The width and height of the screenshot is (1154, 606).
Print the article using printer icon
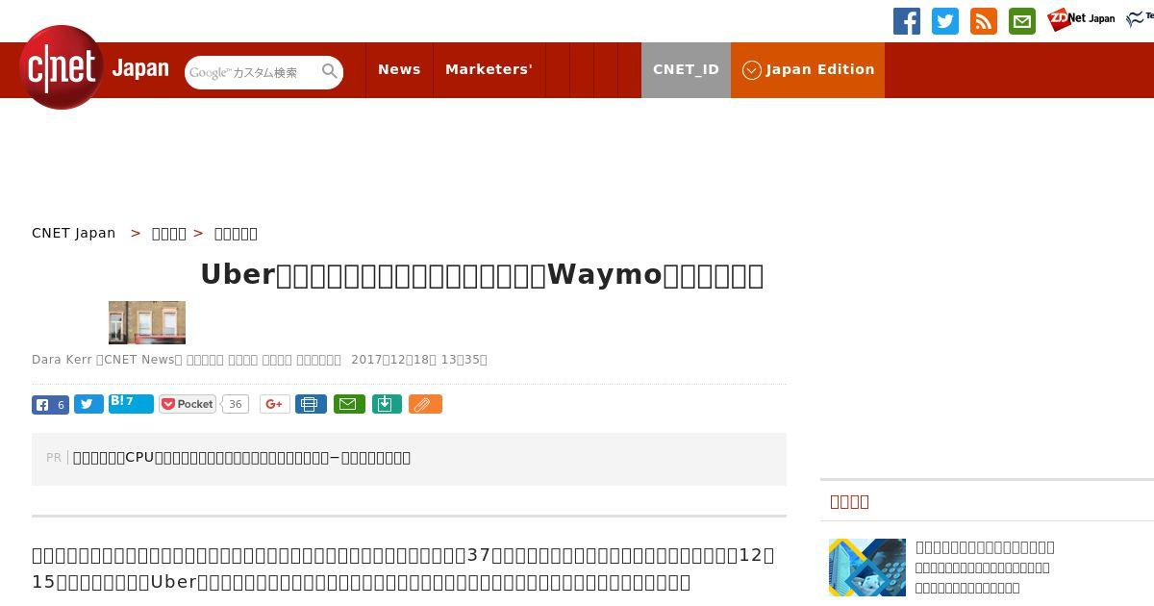[x=311, y=404]
